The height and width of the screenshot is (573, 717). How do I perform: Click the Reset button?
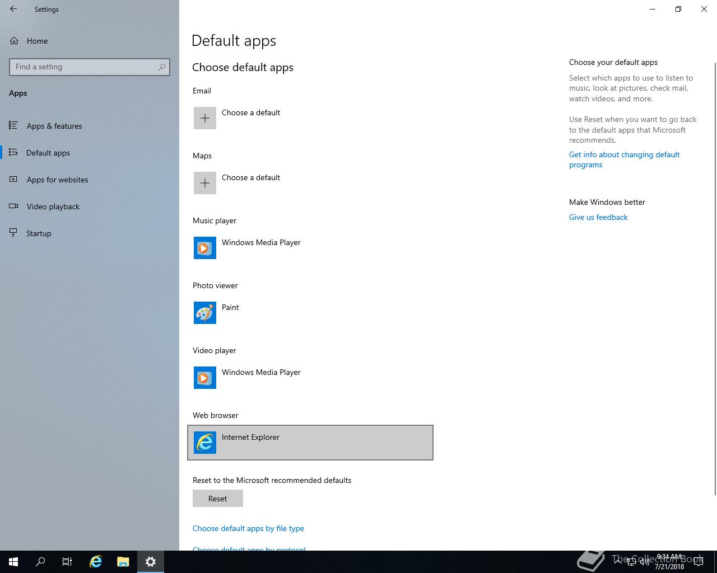[x=218, y=499]
